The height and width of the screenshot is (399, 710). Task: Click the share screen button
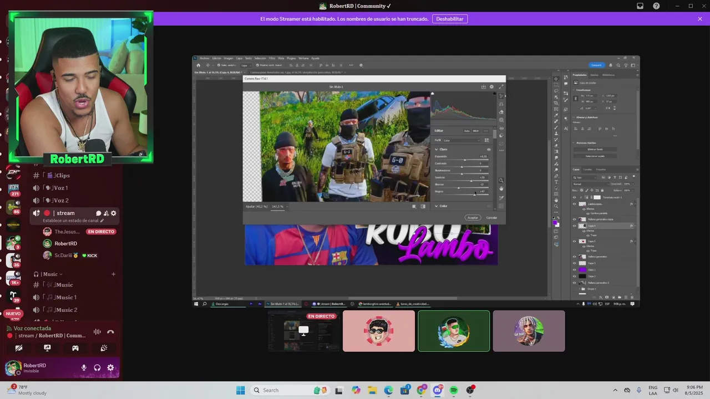[x=47, y=348]
